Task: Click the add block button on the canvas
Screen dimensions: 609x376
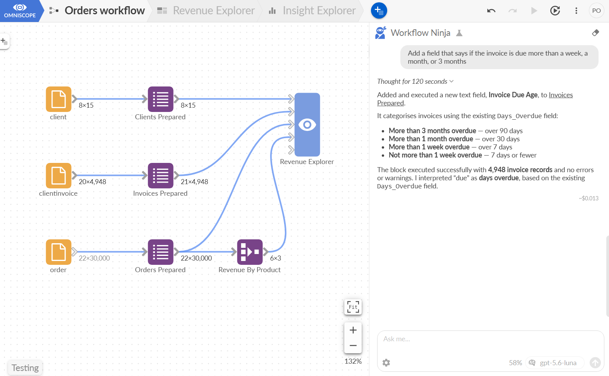Action: [4, 41]
